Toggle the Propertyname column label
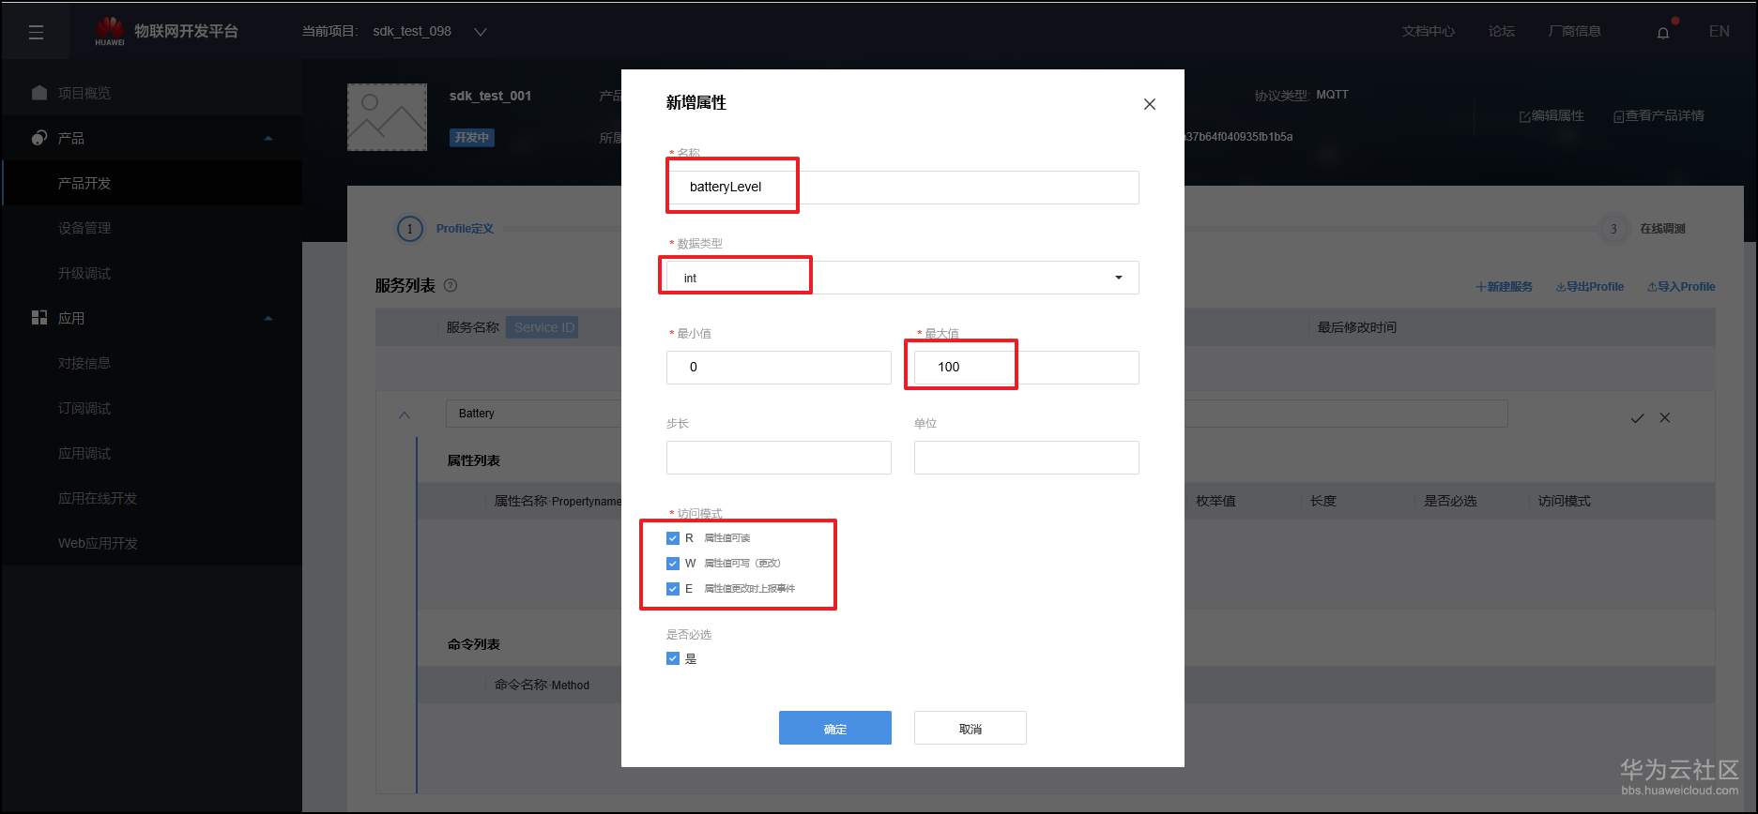Viewport: 1758px width, 814px height. point(586,502)
